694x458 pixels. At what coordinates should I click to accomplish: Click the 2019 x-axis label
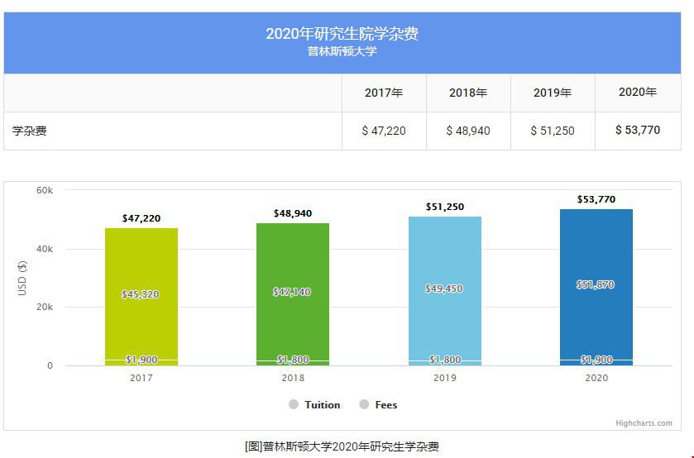(445, 378)
